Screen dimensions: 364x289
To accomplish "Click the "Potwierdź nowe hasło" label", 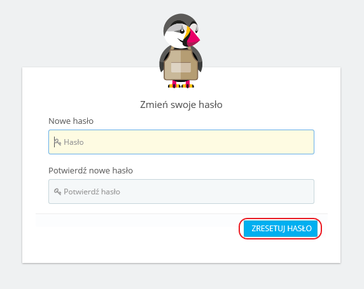I will click(x=90, y=171).
